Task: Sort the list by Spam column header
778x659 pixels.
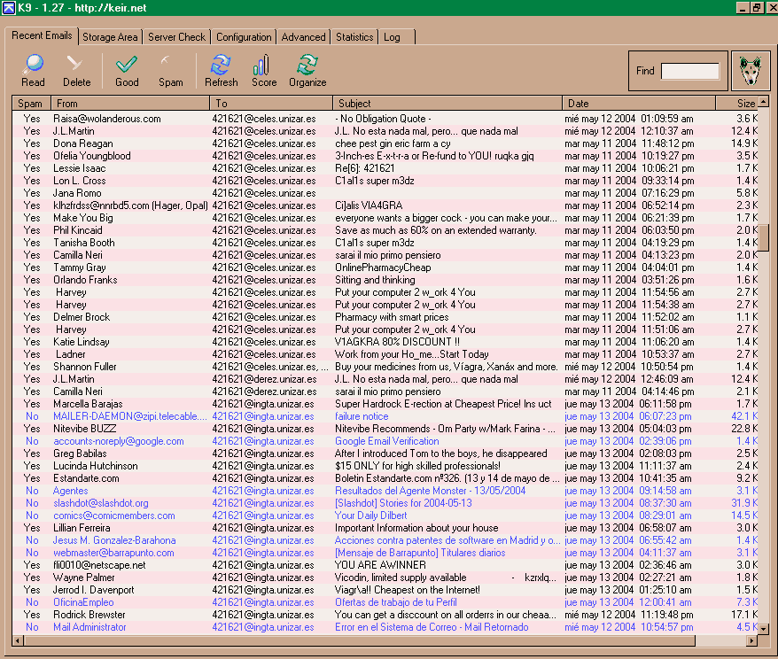Action: pos(31,104)
